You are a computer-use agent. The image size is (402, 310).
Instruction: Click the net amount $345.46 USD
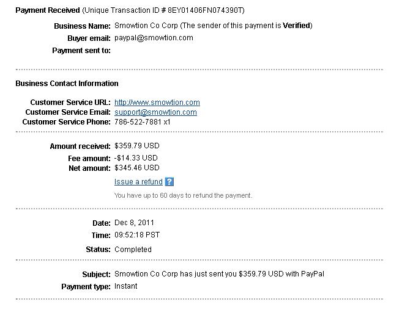point(137,168)
